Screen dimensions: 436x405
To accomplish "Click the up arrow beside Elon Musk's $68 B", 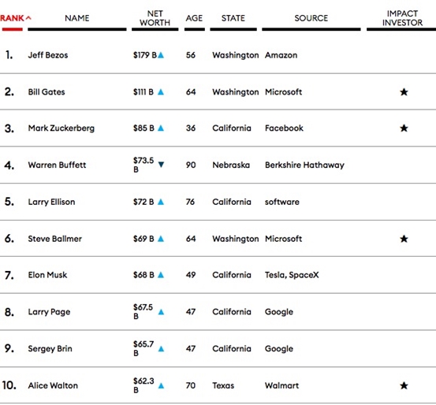I will pyautogui.click(x=161, y=275).
